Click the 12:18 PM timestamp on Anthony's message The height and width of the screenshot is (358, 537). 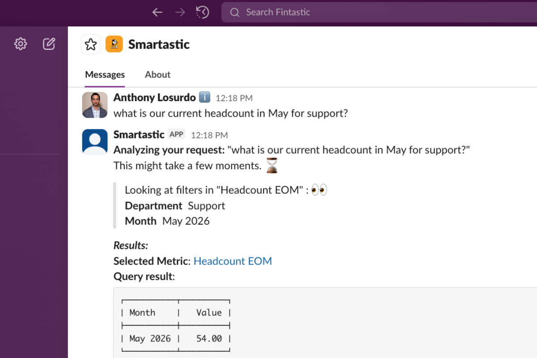pyautogui.click(x=234, y=98)
